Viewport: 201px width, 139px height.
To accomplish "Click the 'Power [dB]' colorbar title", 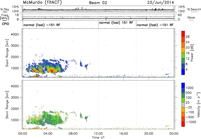I will point(192,53).
